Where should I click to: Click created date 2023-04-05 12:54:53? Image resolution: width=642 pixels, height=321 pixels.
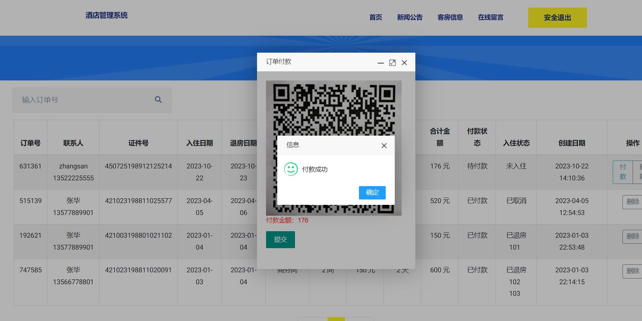[572, 207]
